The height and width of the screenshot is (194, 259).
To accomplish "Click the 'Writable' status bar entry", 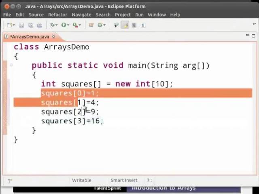I will [x=82, y=180].
